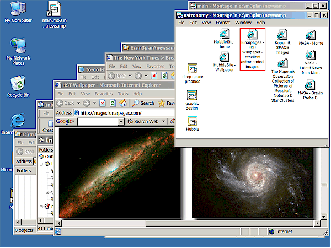Open View menu in astronomy Montage window

[206, 23]
